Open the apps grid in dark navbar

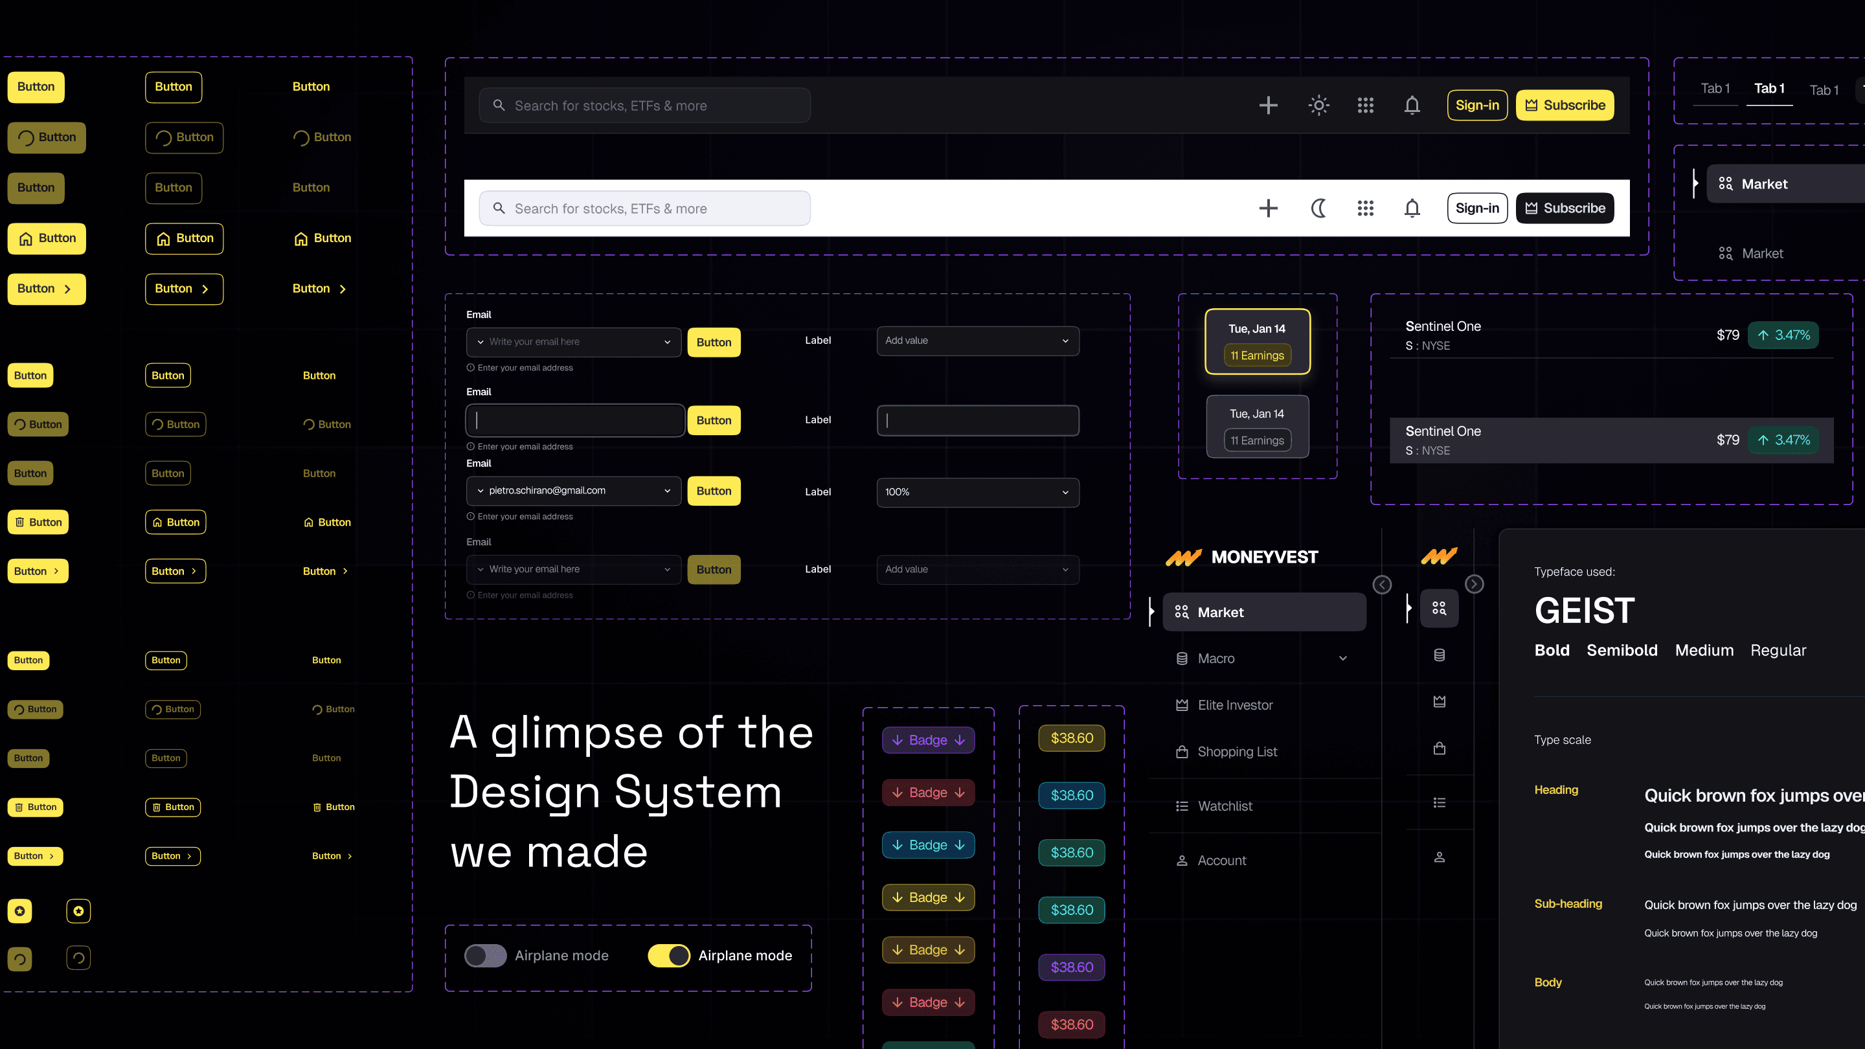coord(1364,106)
